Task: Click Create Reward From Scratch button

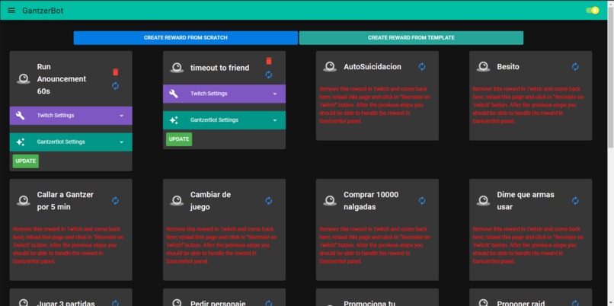Action: point(186,38)
